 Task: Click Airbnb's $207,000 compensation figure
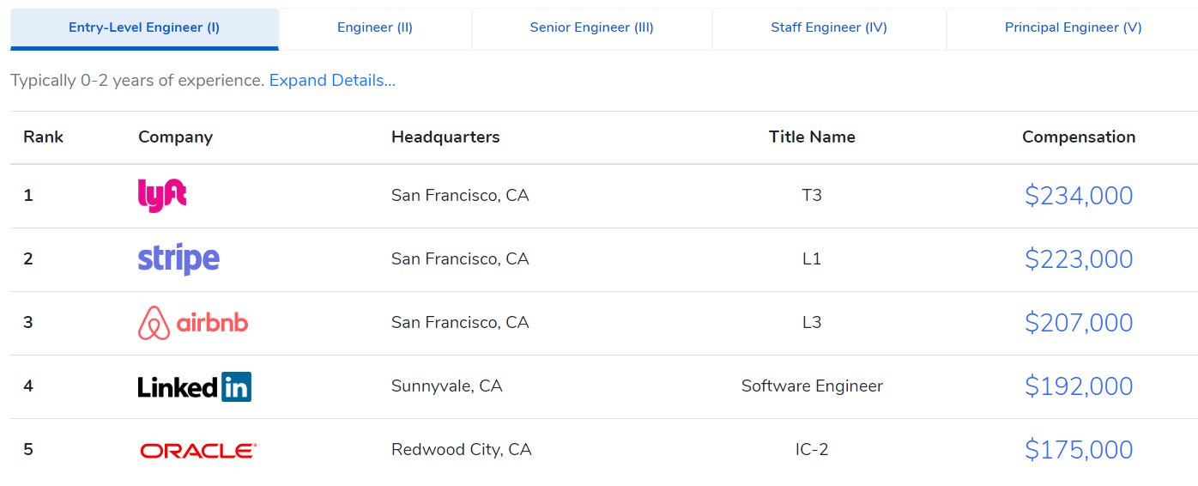click(x=1079, y=323)
